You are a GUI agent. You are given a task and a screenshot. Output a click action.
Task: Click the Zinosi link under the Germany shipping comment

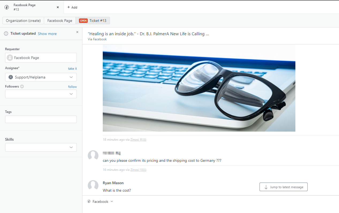(x=138, y=170)
